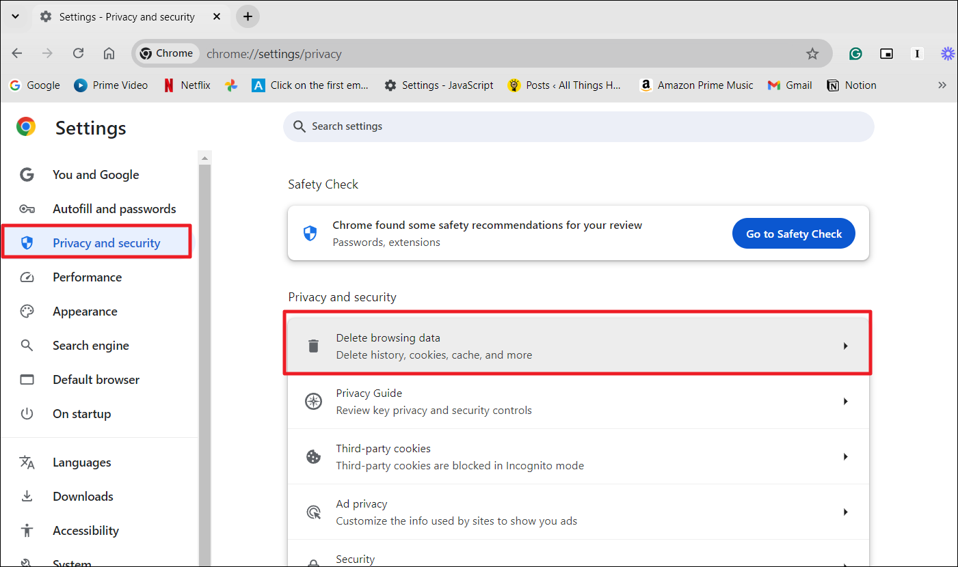The width and height of the screenshot is (958, 567).
Task: Expand the Delete browsing data row arrow
Action: 845,346
